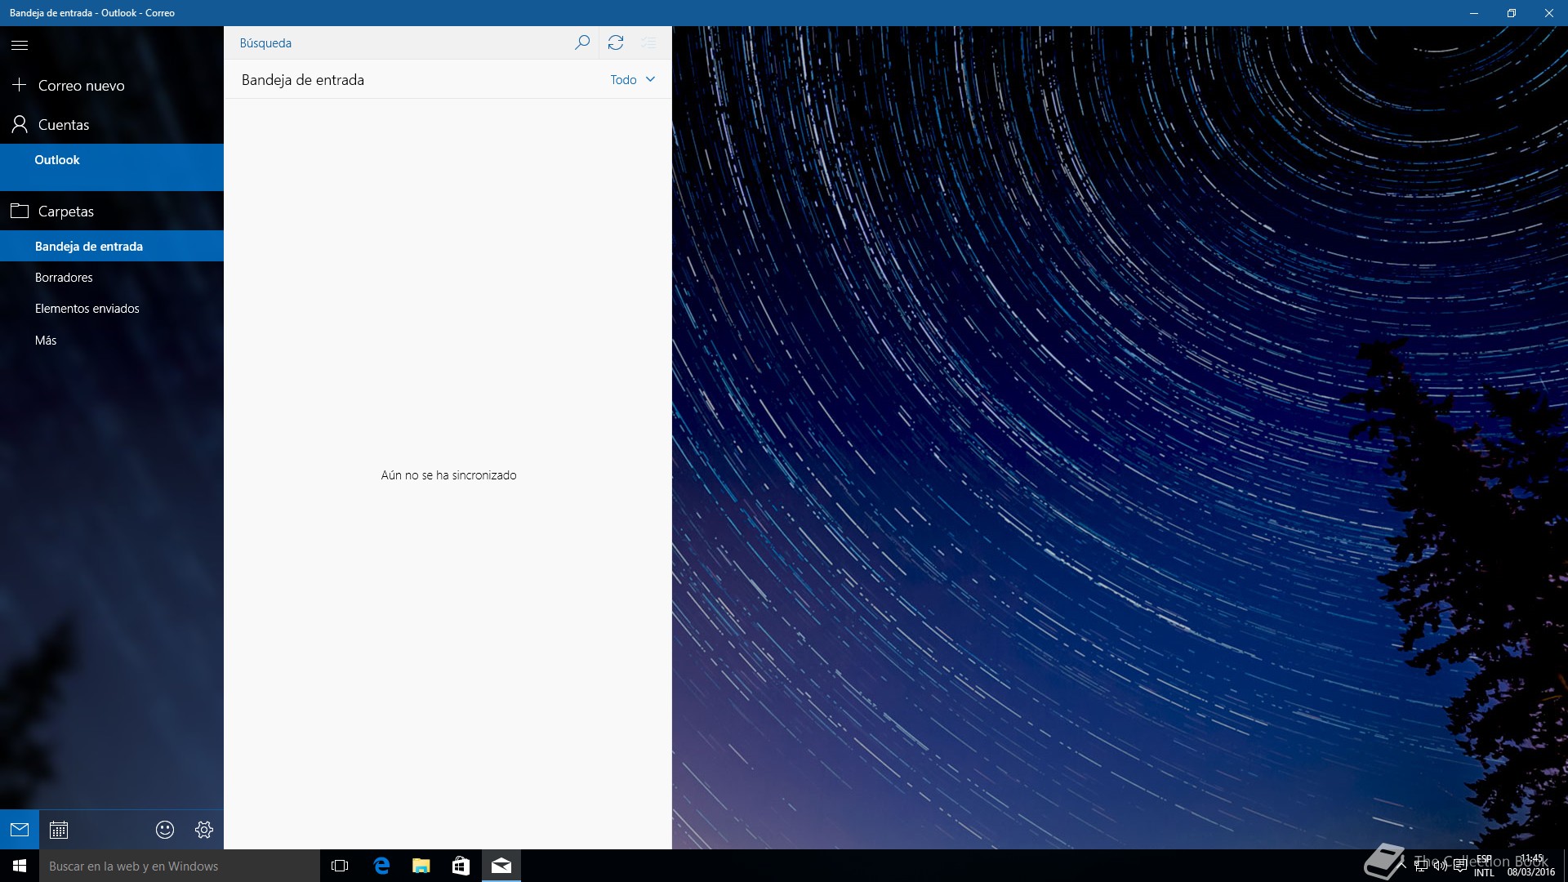Collapse the hamburger navigation menu
Image resolution: width=1568 pixels, height=882 pixels.
pos(20,45)
